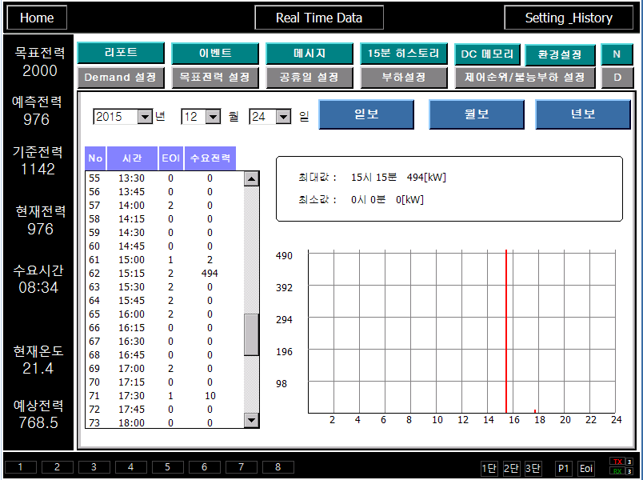Open the Demand 설정 page
643x480 pixels.
(x=121, y=78)
